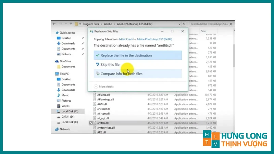Open the DATA1 (D:) drive icon
The width and height of the screenshot is (274, 154).
(59, 117)
